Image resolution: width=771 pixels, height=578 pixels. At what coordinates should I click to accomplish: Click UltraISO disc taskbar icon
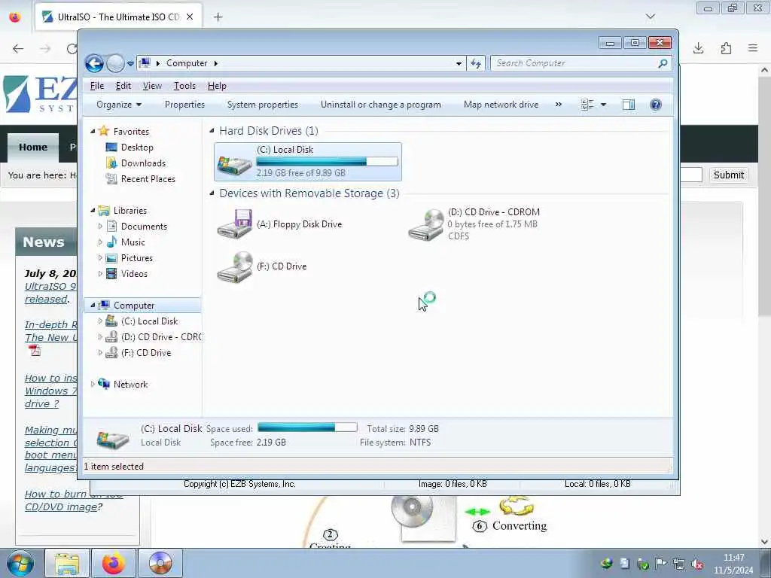click(160, 563)
